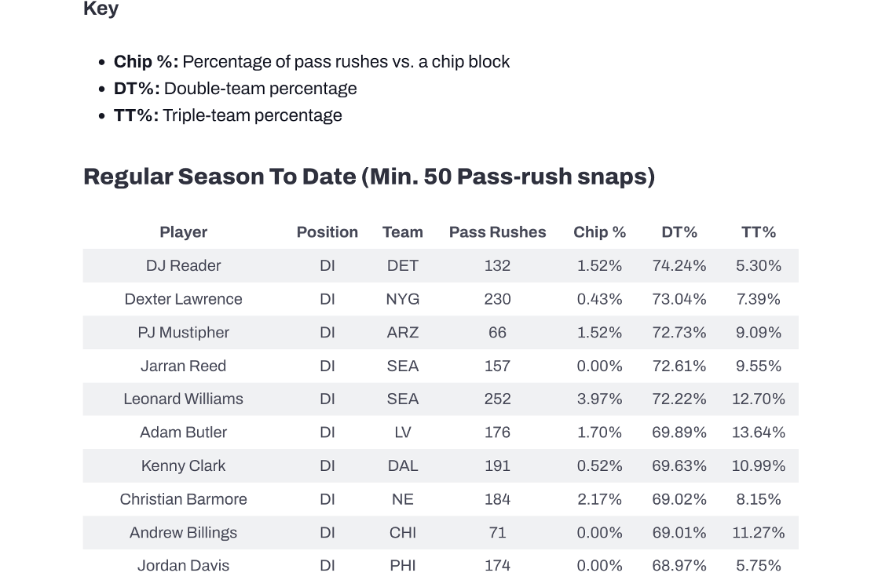Click DJ Reader's 74.24% DT value

[679, 266]
